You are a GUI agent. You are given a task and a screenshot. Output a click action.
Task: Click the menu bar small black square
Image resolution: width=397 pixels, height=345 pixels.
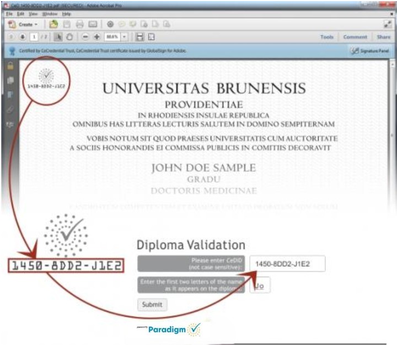pyautogui.click(x=391, y=14)
